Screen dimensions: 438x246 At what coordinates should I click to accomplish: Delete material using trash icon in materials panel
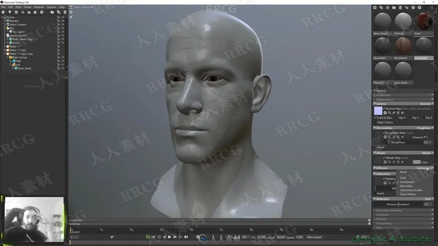point(400,8)
